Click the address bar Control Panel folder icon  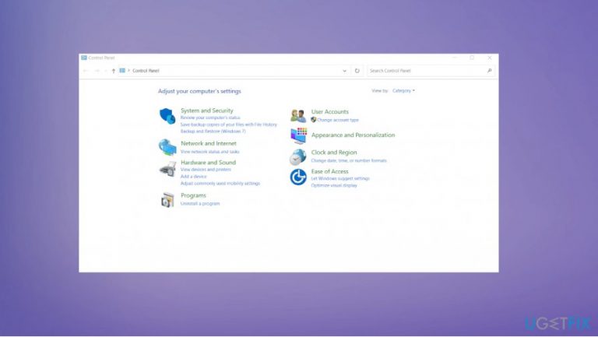pos(122,71)
